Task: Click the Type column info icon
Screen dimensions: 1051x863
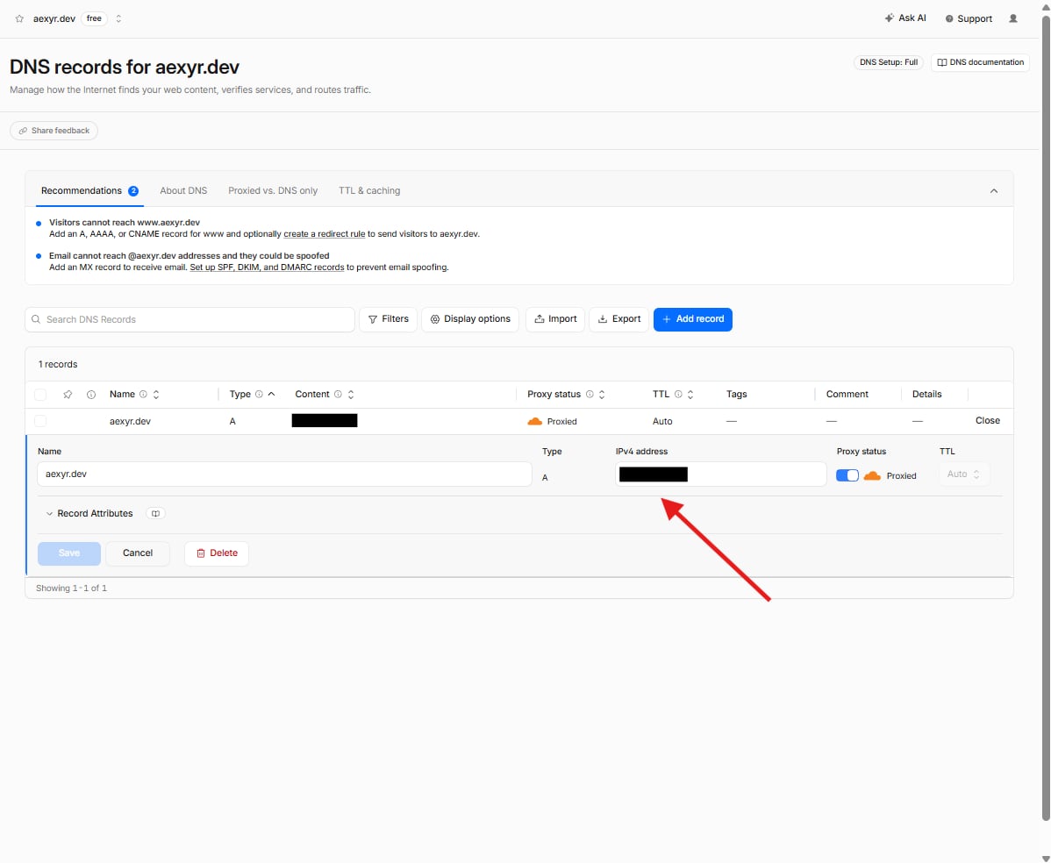Action: pyautogui.click(x=259, y=395)
